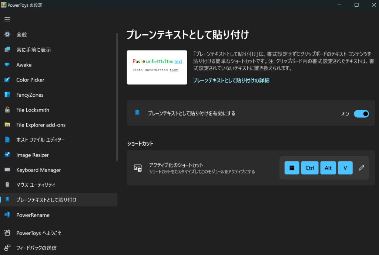Click the File Explorer add-ons folder icon

(x=7, y=125)
